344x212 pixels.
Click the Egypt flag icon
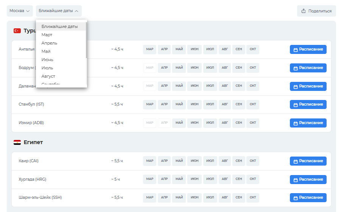tap(17, 143)
